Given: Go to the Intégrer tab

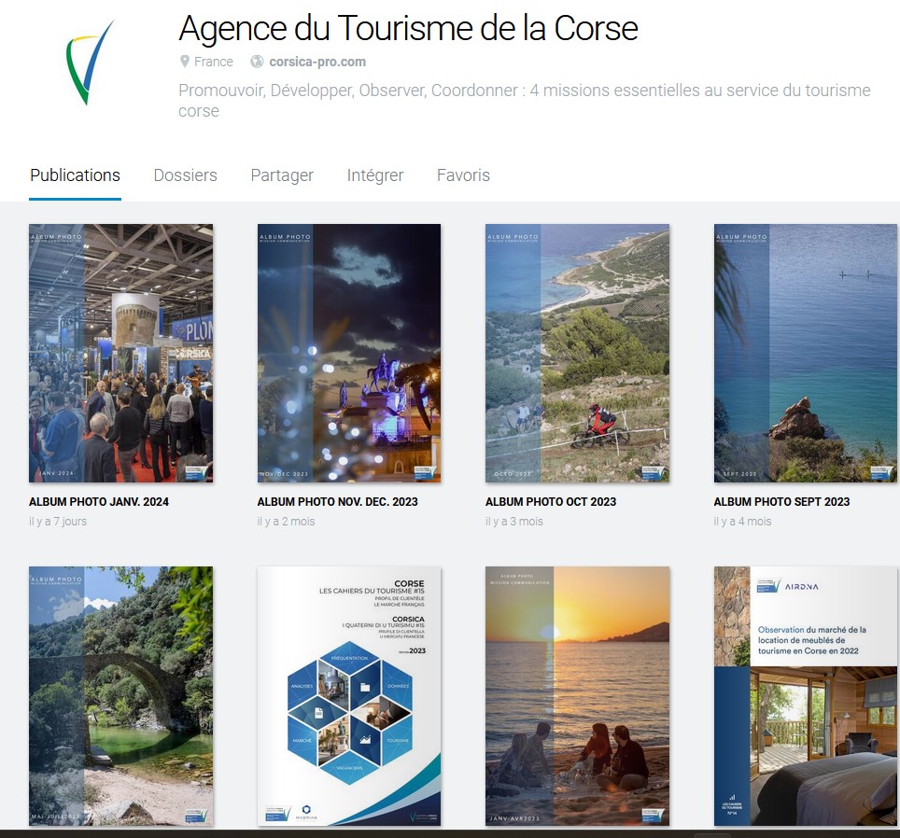Looking at the screenshot, I should 375,175.
